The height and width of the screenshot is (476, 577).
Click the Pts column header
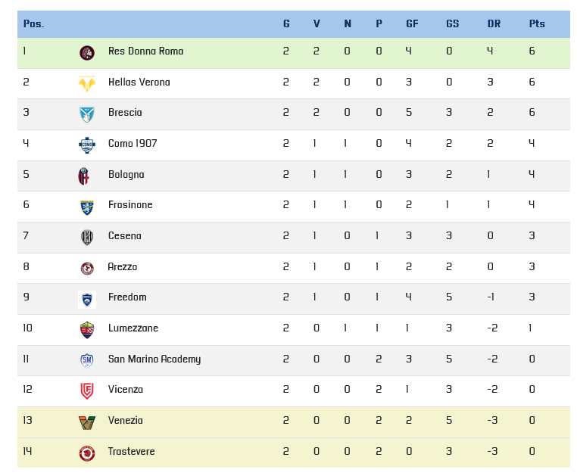coord(537,24)
